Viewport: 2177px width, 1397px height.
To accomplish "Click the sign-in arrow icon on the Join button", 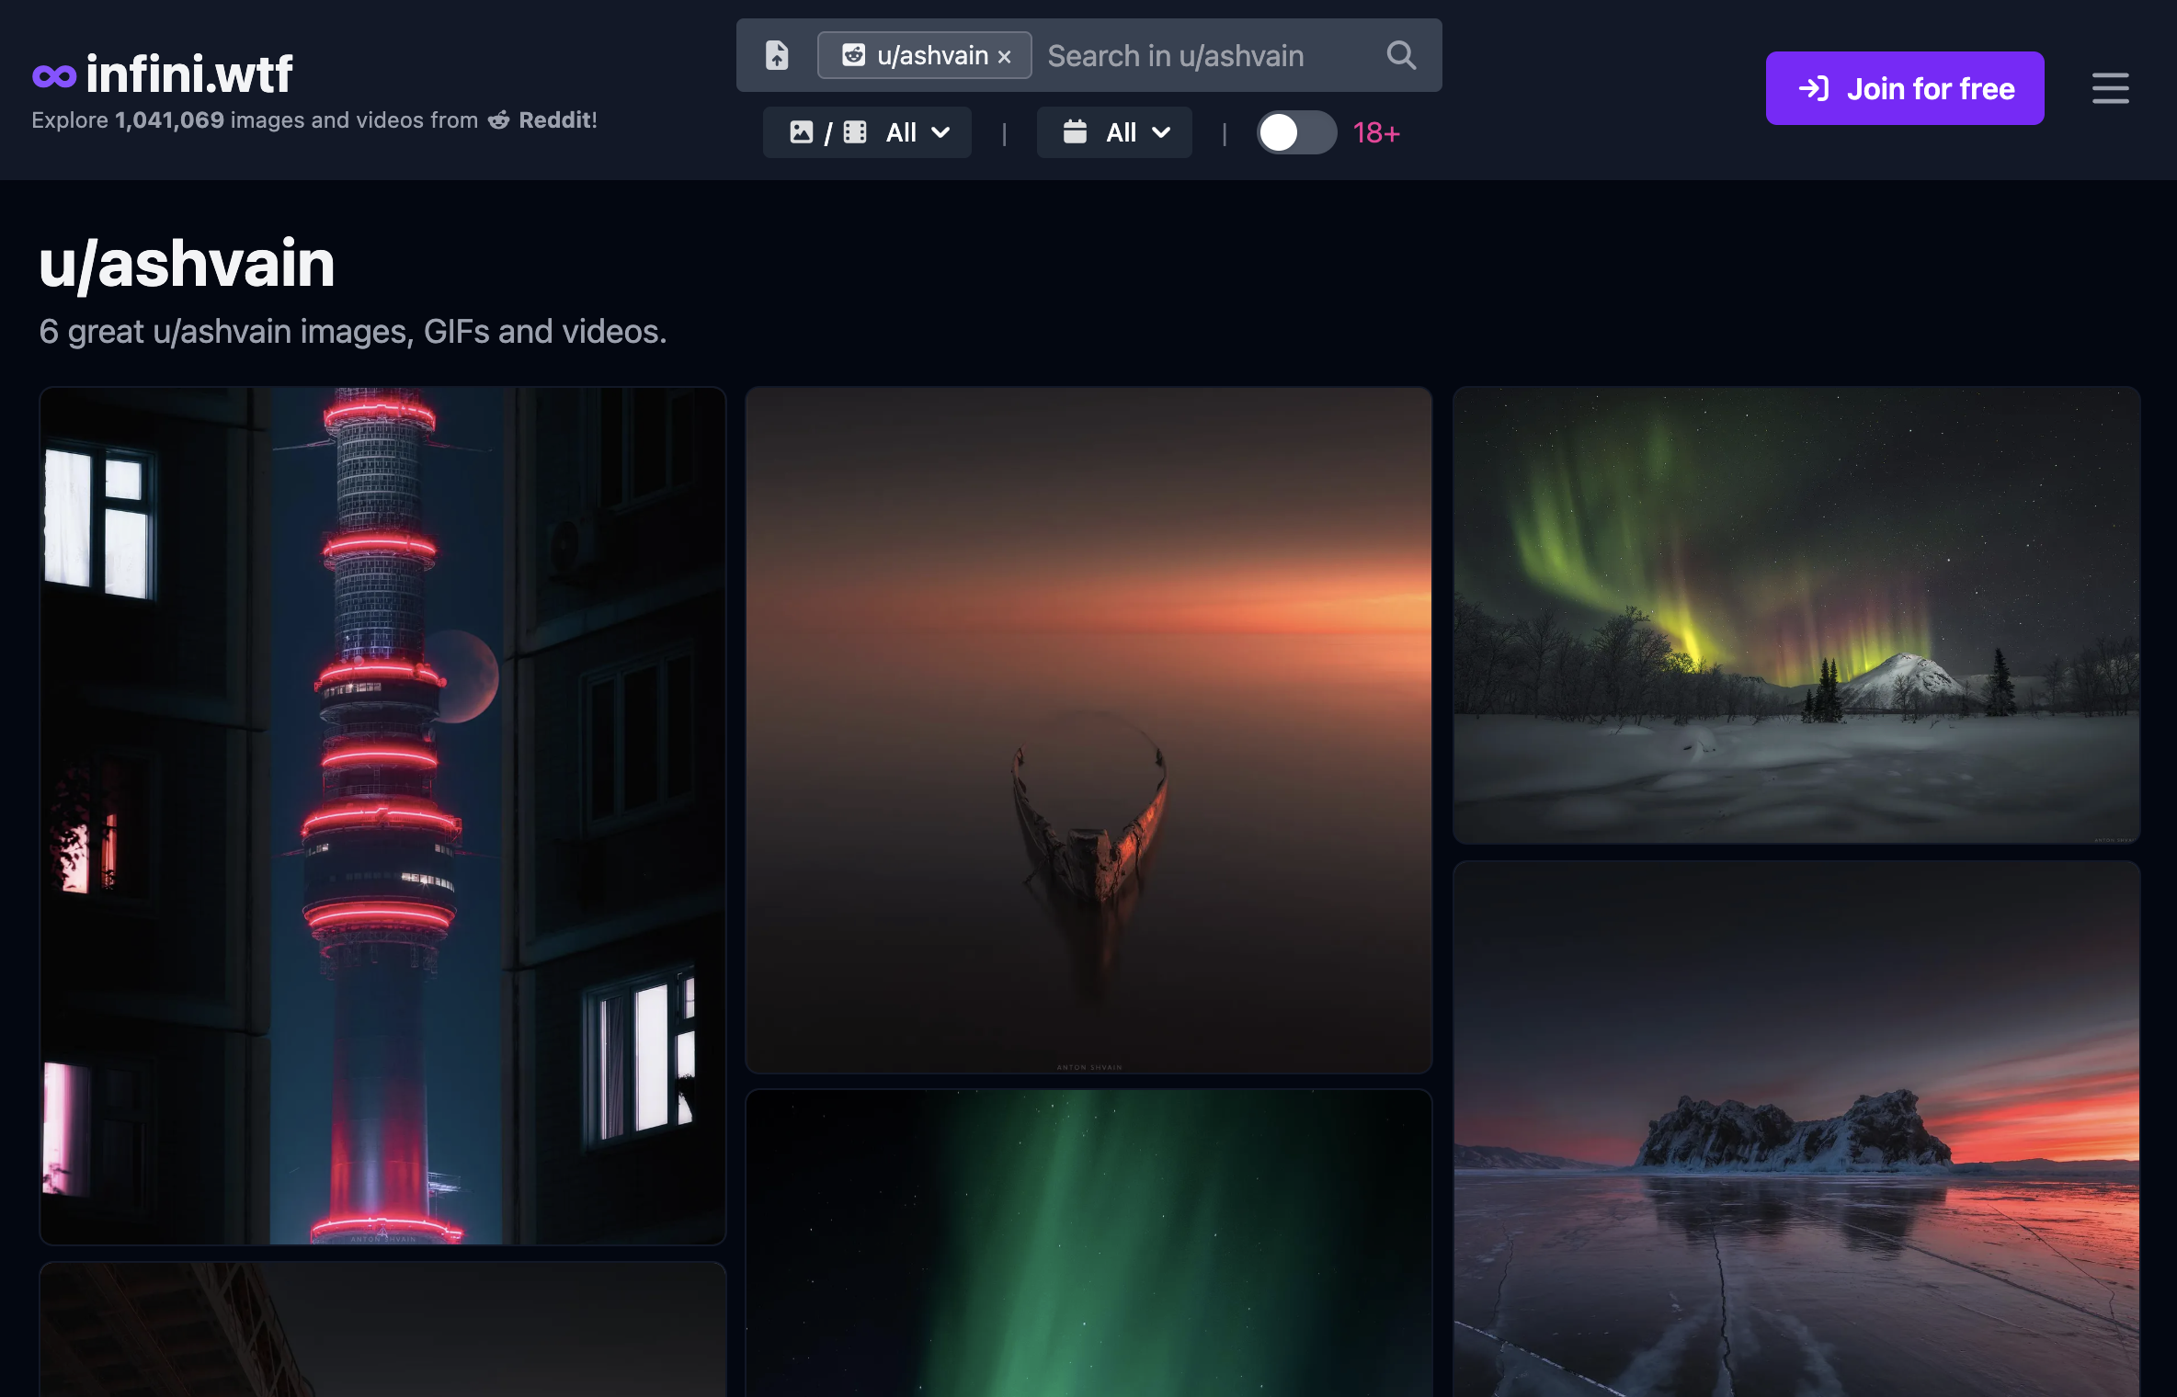I will click(x=1812, y=88).
